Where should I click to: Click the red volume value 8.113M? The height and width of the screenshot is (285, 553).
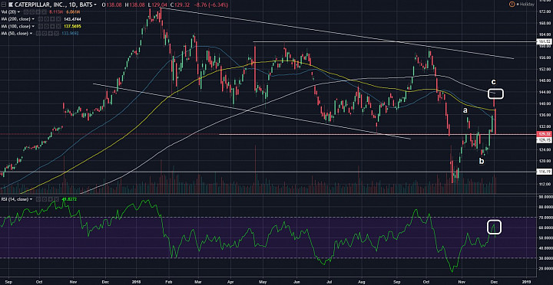[56, 12]
